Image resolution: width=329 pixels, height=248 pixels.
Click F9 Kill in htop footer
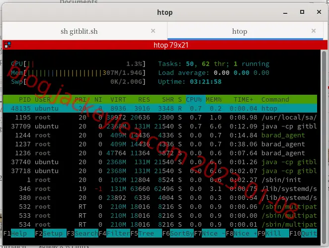click(274, 233)
